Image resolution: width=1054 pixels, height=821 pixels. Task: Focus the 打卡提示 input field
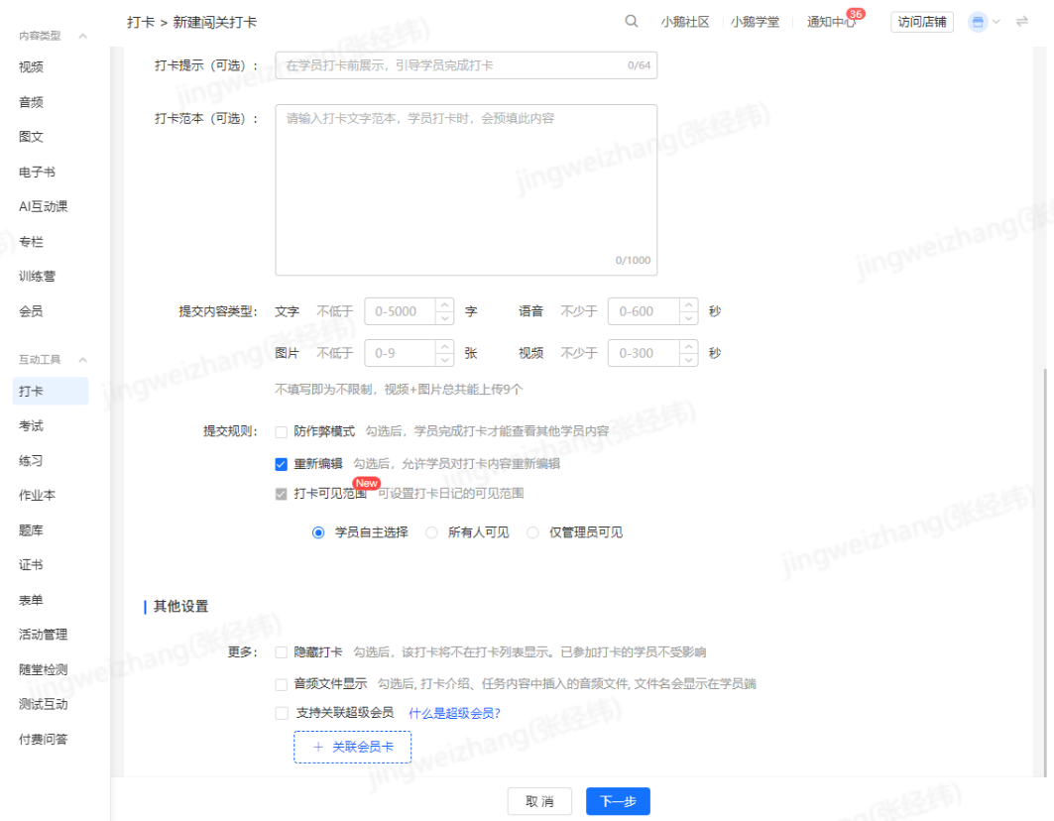[x=466, y=65]
